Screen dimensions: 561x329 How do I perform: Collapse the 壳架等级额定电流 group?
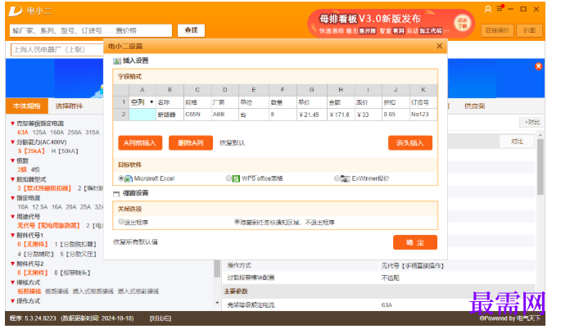(12, 124)
